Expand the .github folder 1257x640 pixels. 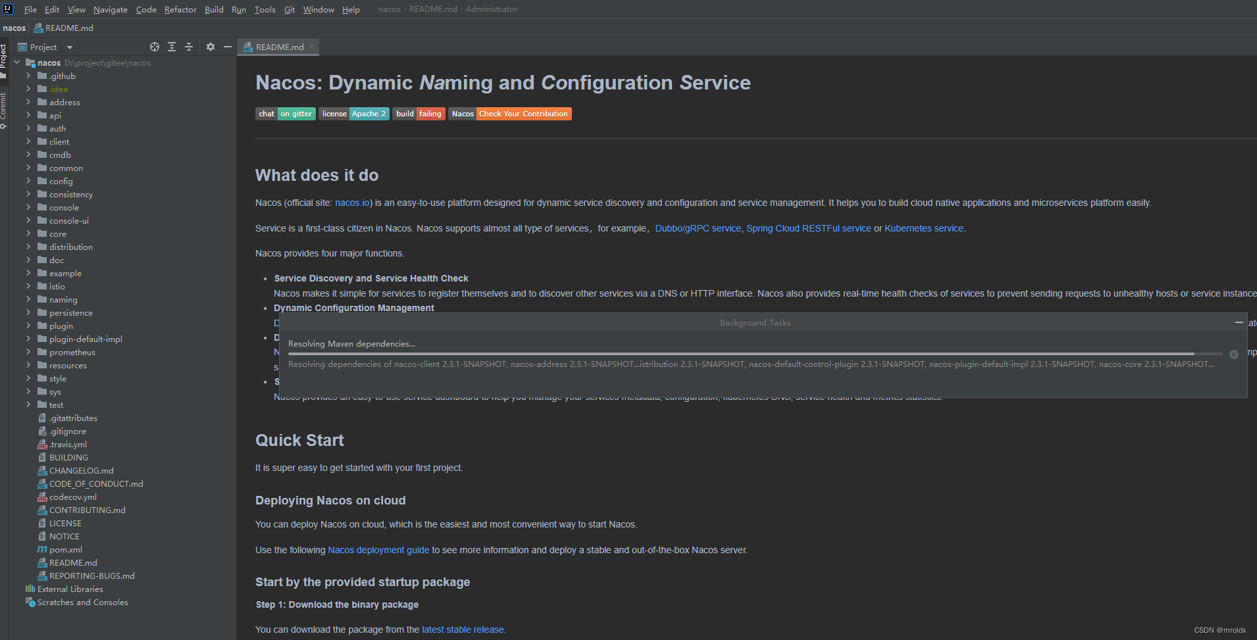pos(28,76)
